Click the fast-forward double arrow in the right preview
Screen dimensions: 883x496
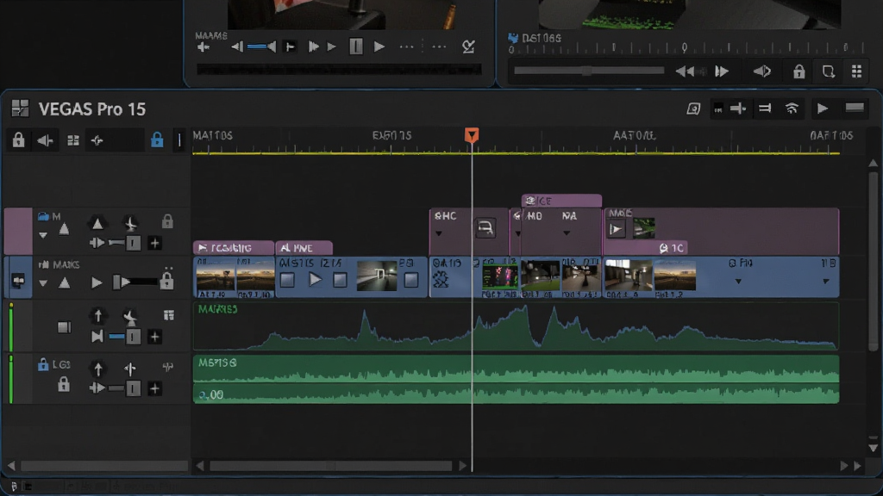tap(722, 71)
